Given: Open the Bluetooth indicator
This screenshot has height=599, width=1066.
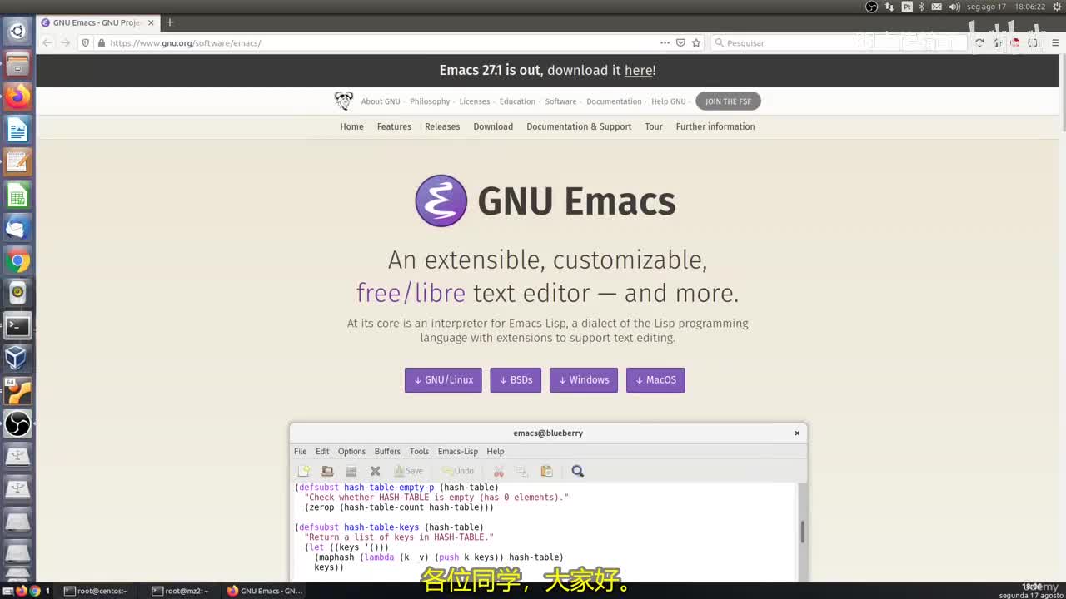Looking at the screenshot, I should coord(923,7).
